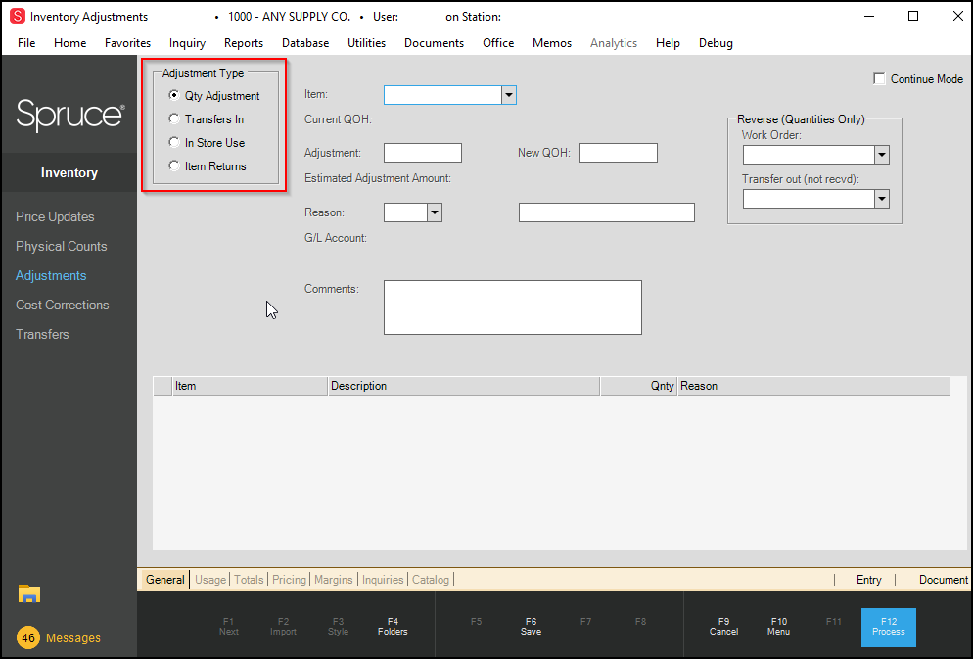Click the Inventory sidebar heading
The image size is (973, 659).
[x=69, y=172]
